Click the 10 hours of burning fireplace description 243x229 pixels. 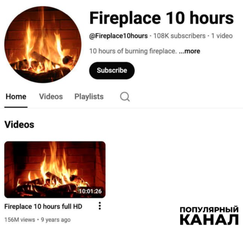coord(133,51)
